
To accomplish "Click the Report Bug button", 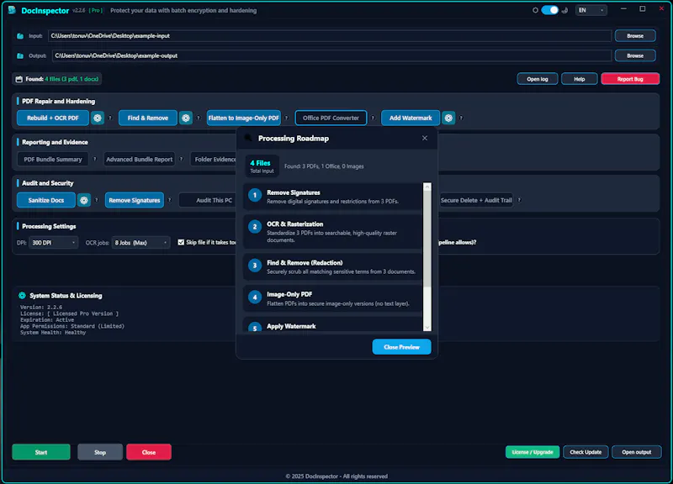I will click(630, 79).
